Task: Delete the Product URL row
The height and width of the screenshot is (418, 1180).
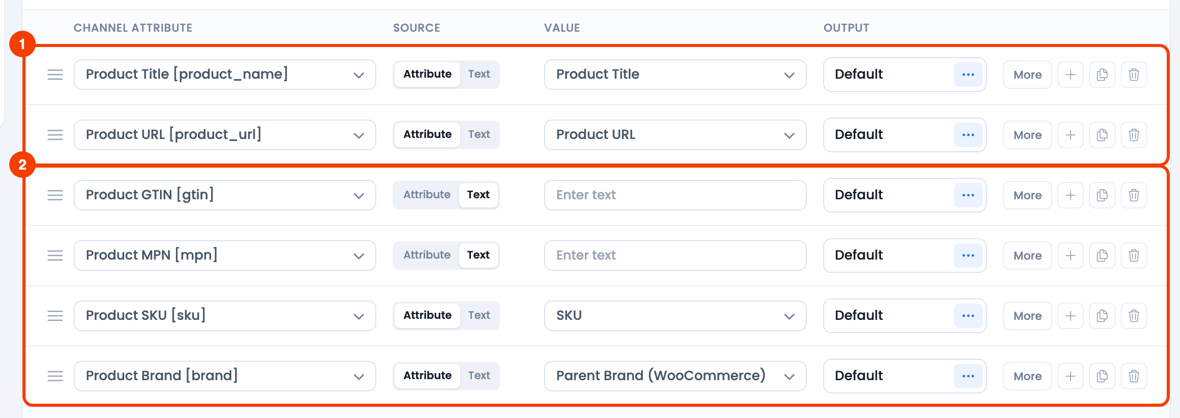Action: 1133,135
